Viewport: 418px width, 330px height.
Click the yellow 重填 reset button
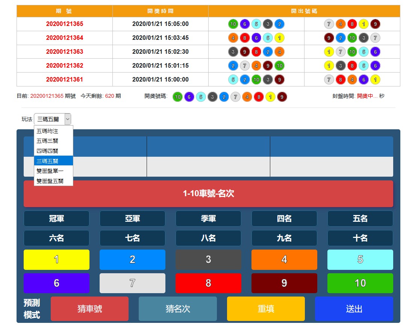[266, 309]
